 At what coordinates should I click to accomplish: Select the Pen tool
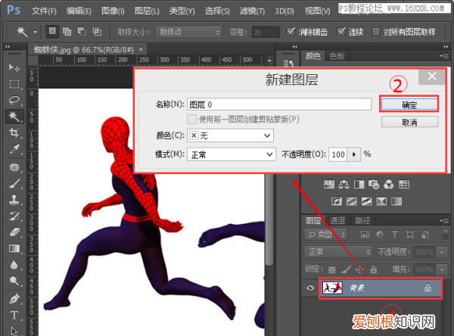click(14, 299)
